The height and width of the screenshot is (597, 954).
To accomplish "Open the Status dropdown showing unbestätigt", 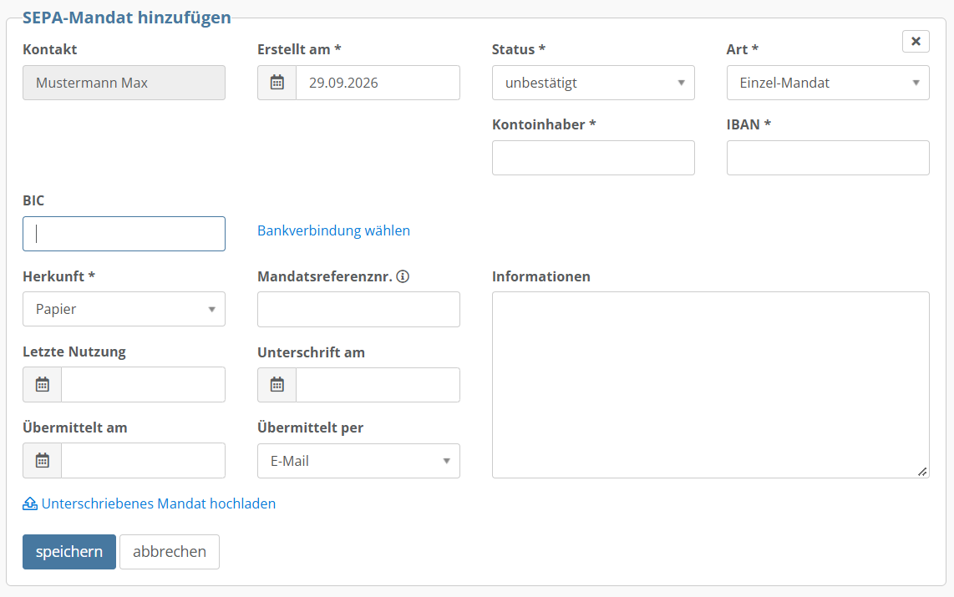I will pyautogui.click(x=593, y=83).
